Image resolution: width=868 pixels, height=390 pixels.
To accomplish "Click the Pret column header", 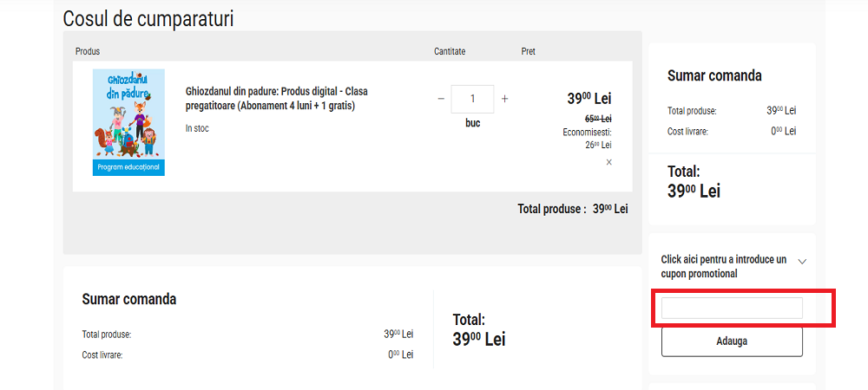I will point(528,52).
